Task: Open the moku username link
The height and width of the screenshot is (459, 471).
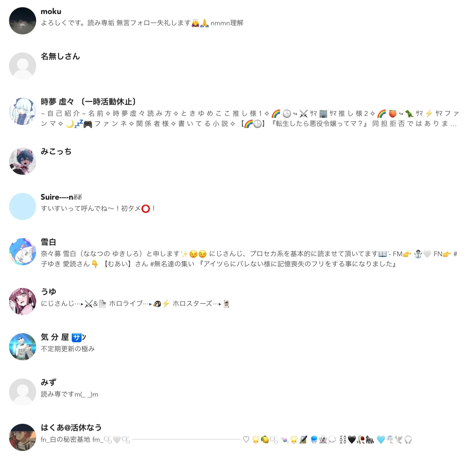Action: 51,12
